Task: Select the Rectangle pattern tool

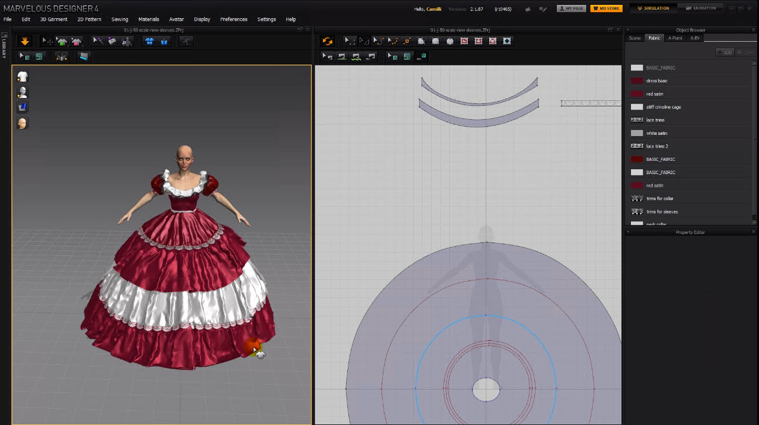Action: point(435,41)
